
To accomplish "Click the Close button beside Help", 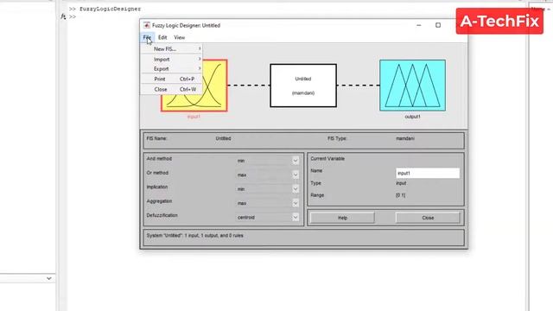I will 428,218.
